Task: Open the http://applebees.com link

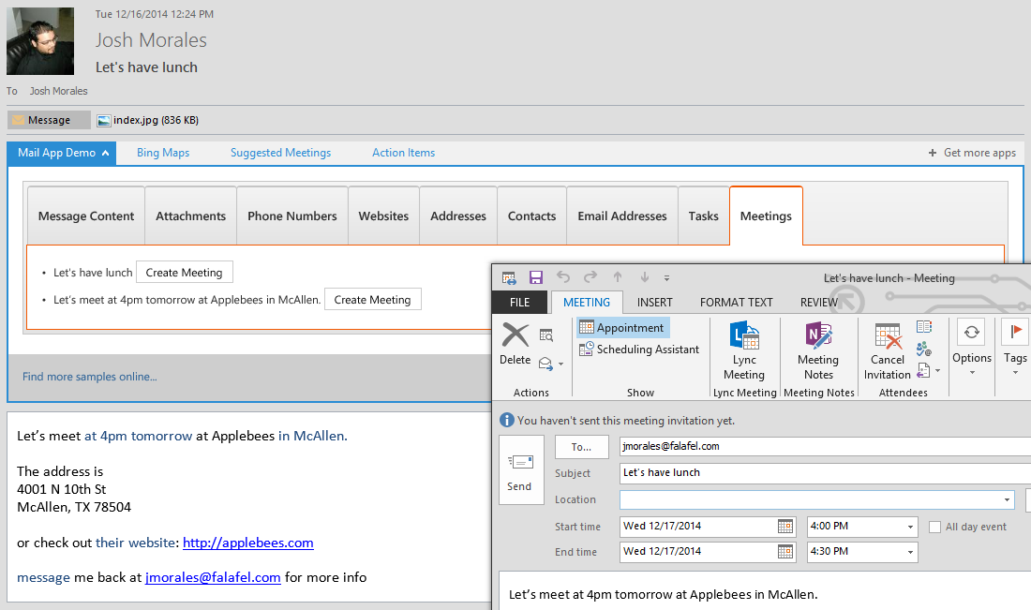Action: point(247,543)
